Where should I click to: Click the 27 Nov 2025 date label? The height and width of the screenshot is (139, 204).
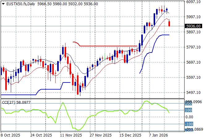tap(100, 135)
